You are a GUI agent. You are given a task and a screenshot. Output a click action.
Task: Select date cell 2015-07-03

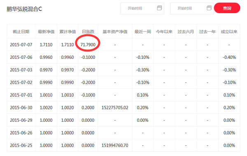click(21, 70)
